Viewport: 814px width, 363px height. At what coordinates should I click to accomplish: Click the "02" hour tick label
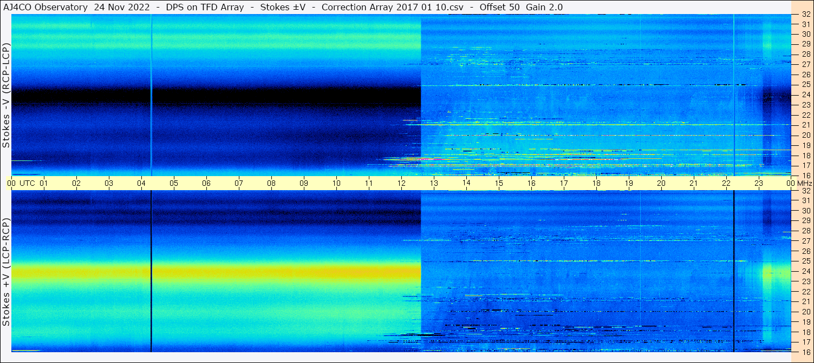(76, 183)
